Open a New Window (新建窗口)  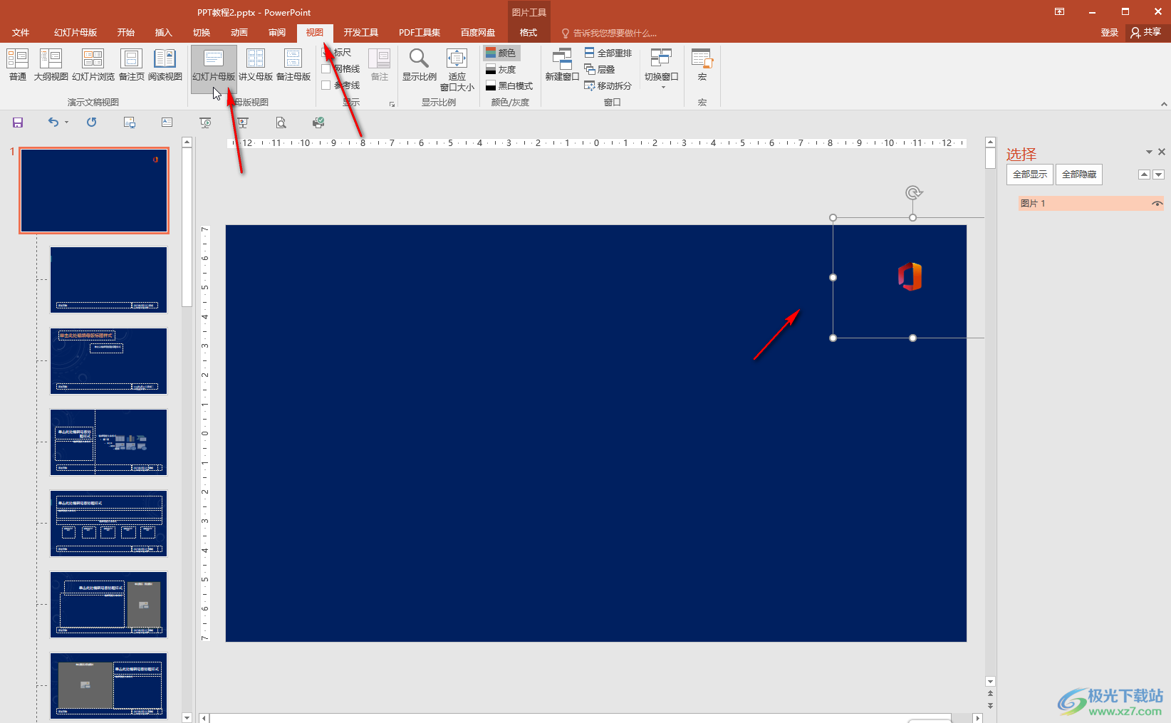[x=562, y=65]
